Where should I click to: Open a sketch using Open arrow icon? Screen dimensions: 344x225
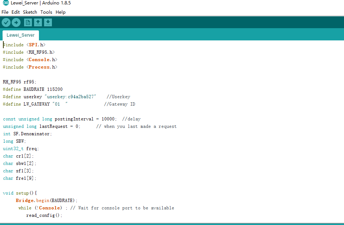click(38, 22)
